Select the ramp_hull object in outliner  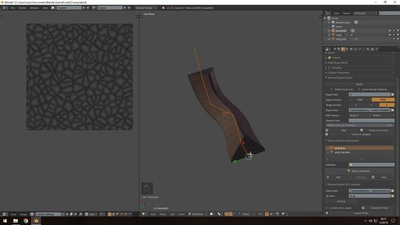pos(341,39)
